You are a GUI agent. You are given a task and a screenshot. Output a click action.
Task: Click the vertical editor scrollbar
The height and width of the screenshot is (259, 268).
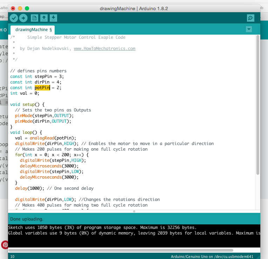coord(258,105)
